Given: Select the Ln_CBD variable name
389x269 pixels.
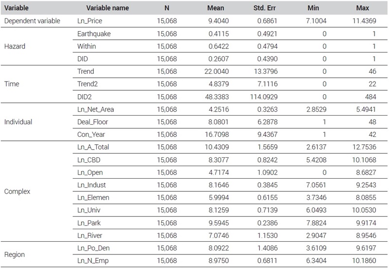Looking at the screenshot, I should 89,160.
